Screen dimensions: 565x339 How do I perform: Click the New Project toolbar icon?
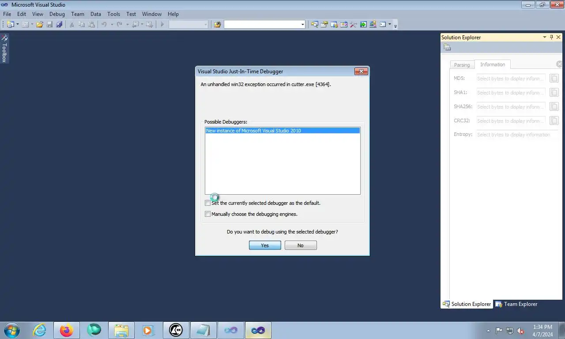[10, 25]
